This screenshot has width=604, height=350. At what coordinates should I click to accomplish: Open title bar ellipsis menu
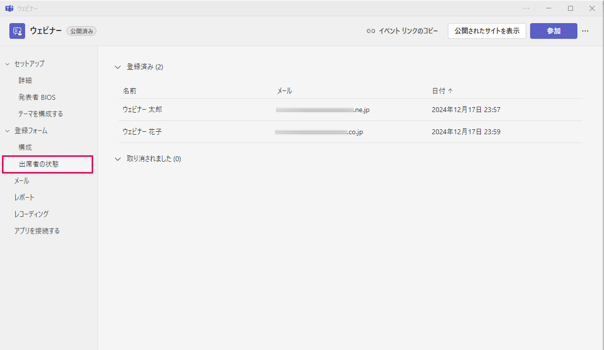coord(526,8)
